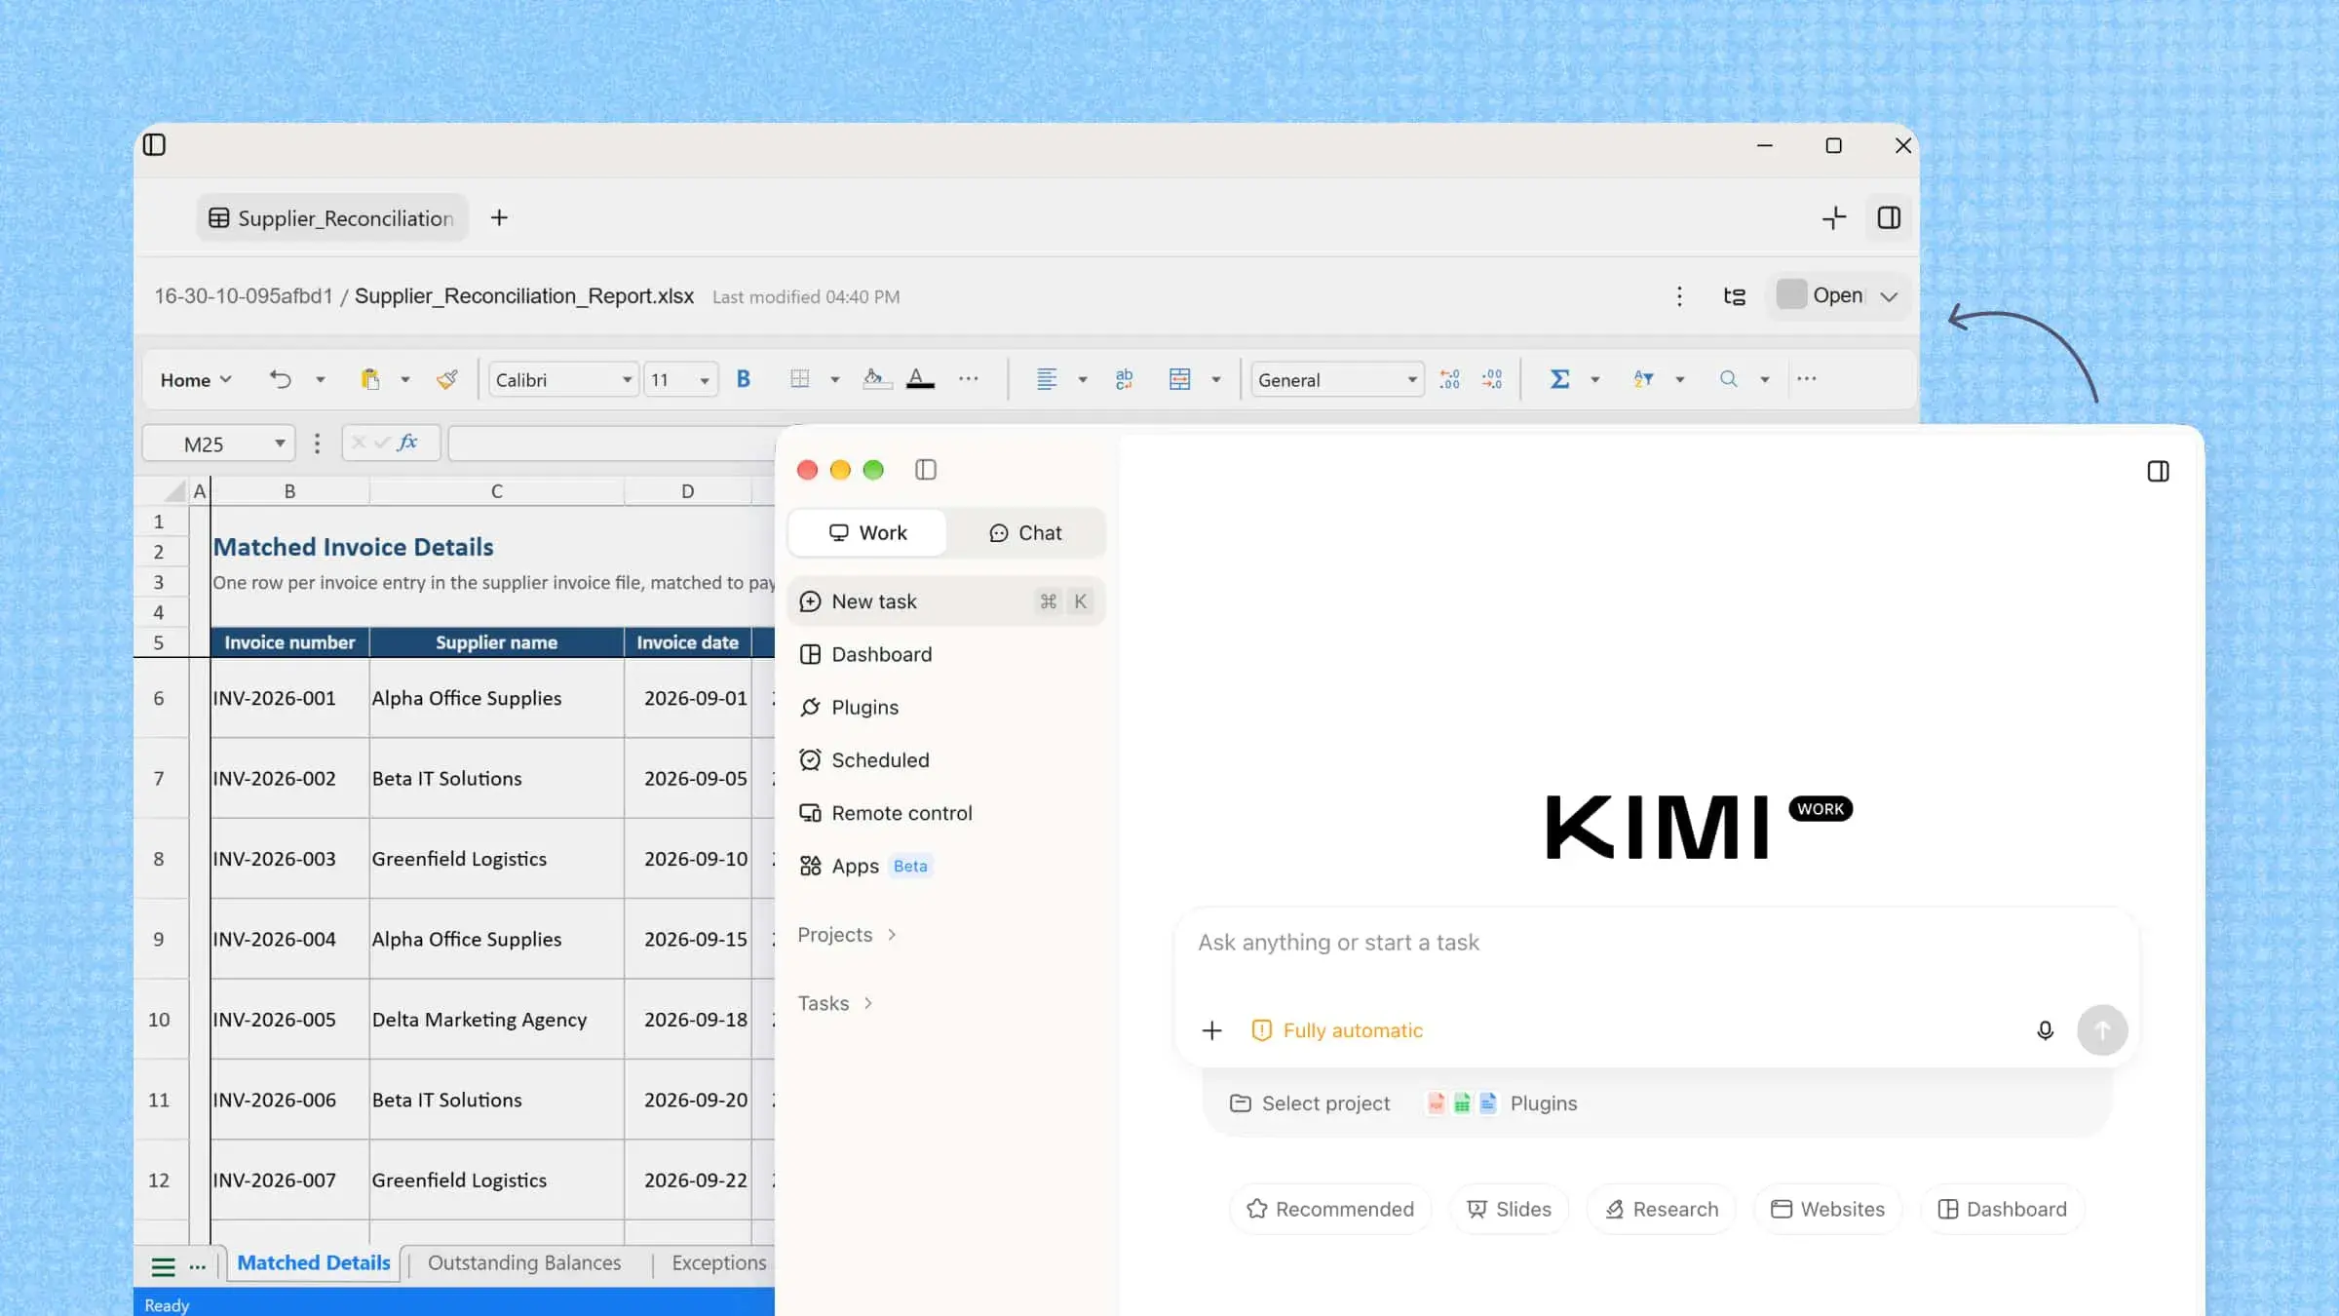Toggle the Kimi sidebar panel icon

(x=926, y=470)
